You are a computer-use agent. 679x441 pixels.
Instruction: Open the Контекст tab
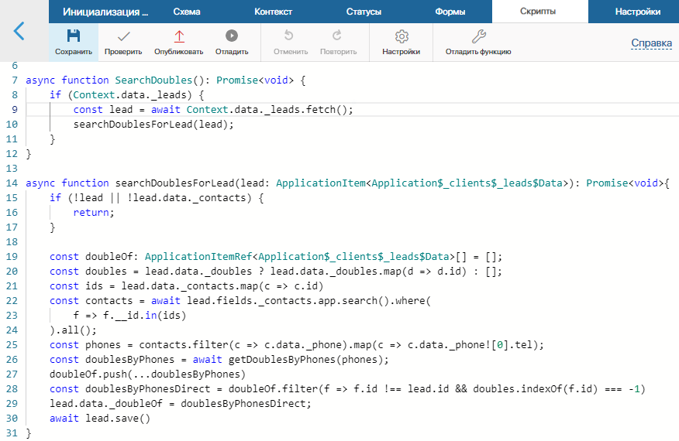pos(273,12)
